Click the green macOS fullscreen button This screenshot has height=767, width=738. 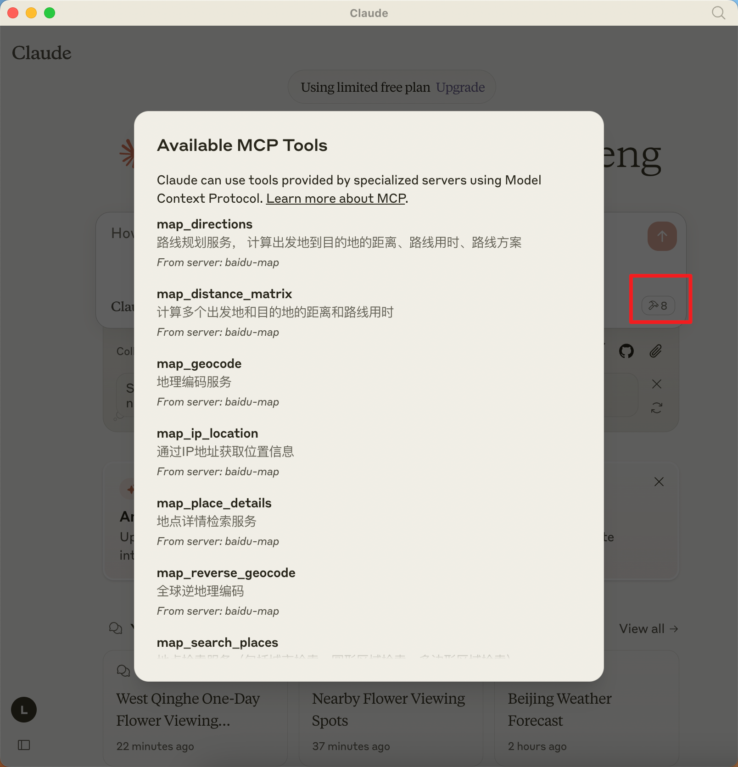tap(50, 13)
